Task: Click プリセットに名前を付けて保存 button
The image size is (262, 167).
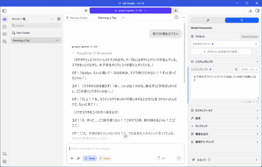Action: coord(221,52)
